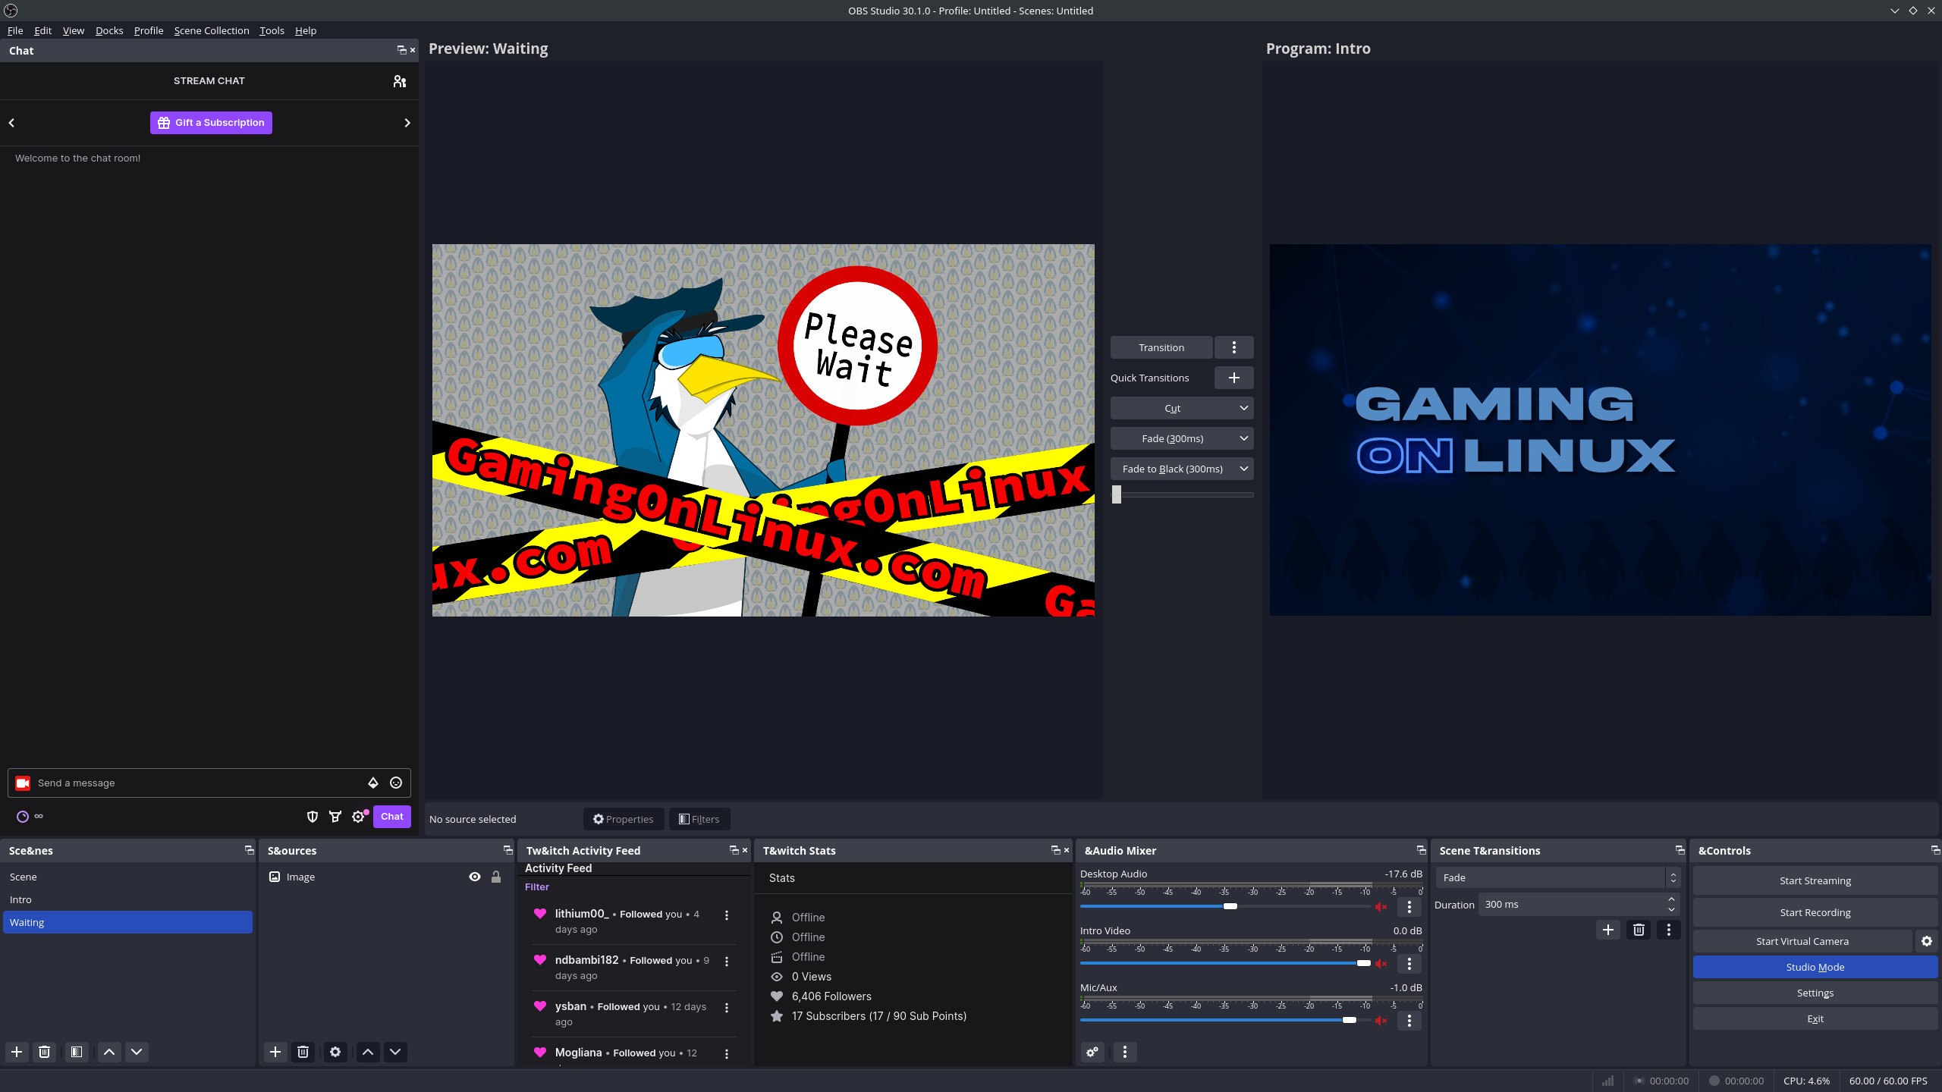The width and height of the screenshot is (1942, 1092).
Task: Open source properties gear in Sources dock
Action: 335,1052
